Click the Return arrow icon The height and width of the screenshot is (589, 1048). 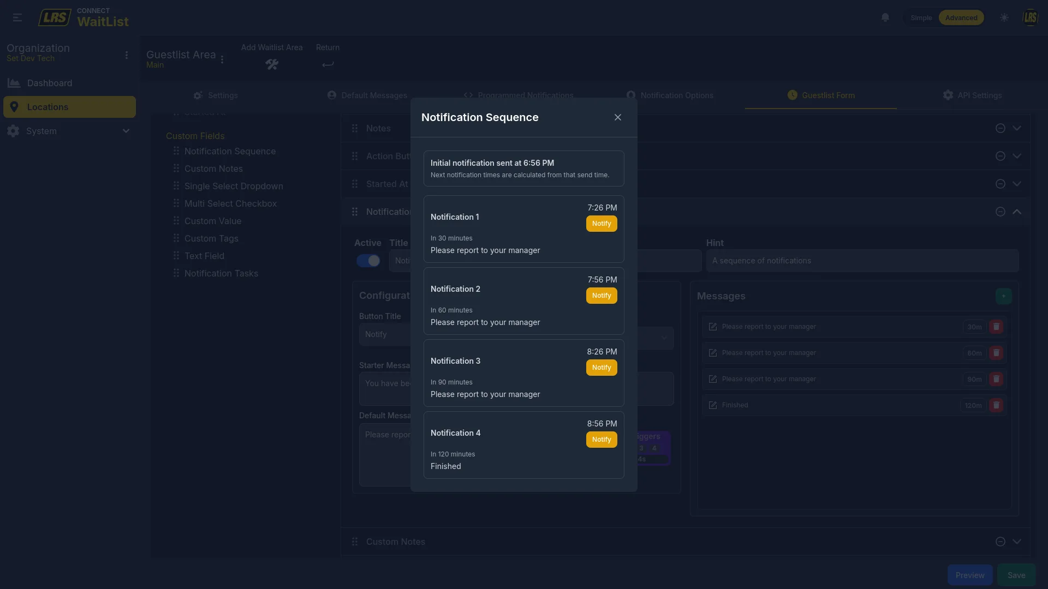tap(327, 64)
